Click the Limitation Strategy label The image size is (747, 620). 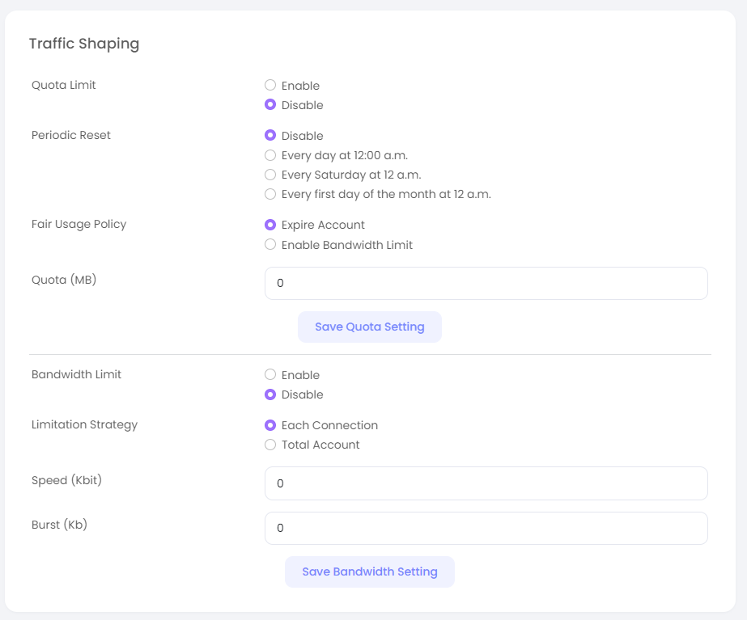(84, 424)
